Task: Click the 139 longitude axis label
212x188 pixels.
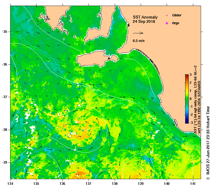Action: click(x=141, y=184)
